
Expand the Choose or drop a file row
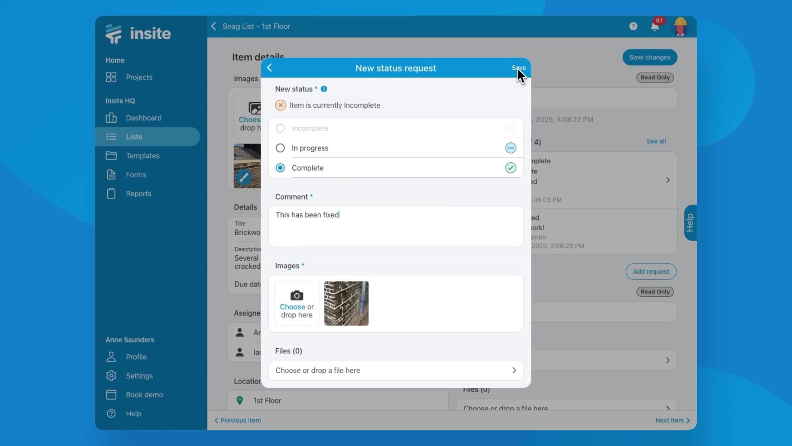click(396, 370)
